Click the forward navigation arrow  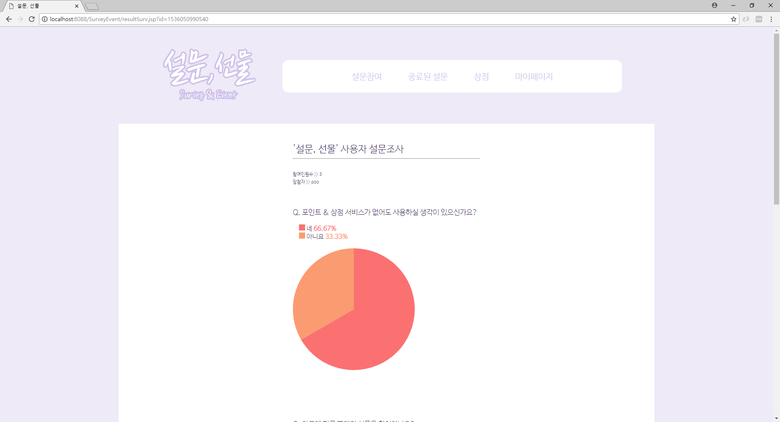tap(20, 19)
